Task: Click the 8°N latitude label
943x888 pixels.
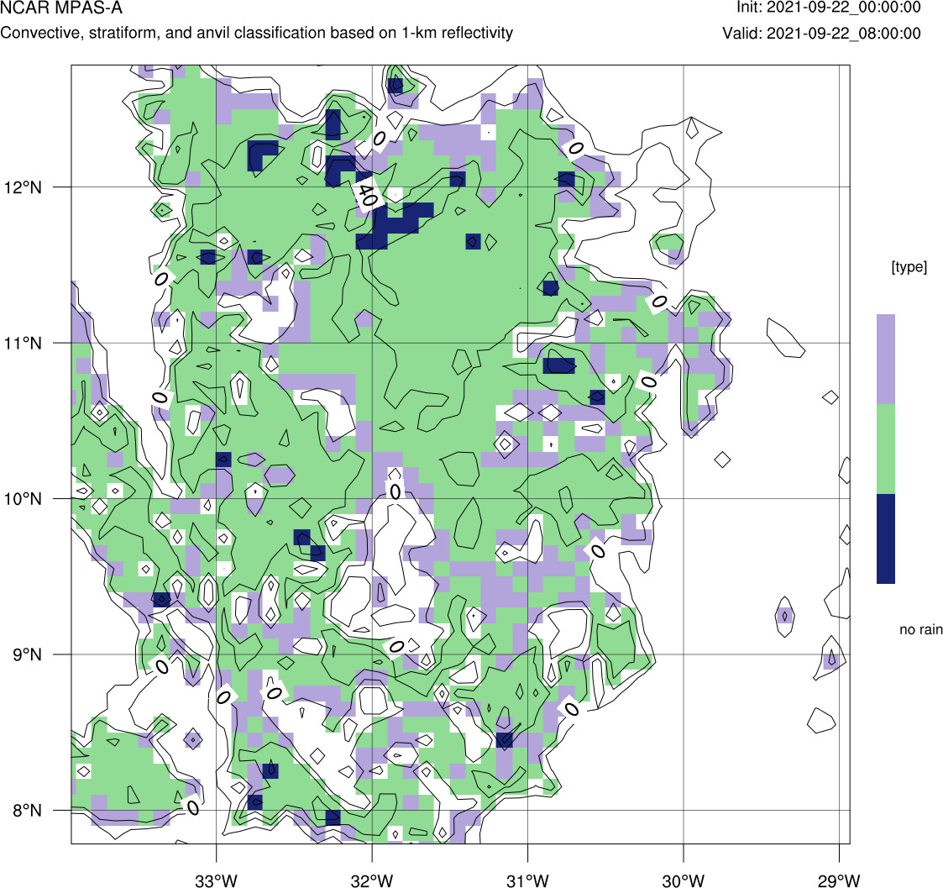Action: pos(28,811)
